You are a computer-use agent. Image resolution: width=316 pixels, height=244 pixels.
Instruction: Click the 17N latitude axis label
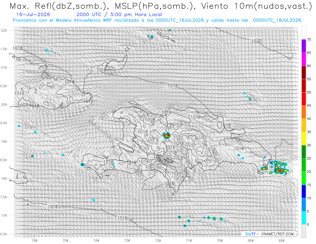click(4, 216)
